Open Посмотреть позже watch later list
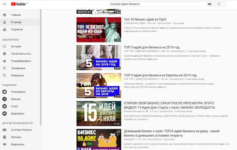The width and height of the screenshot is (237, 150). (20, 54)
